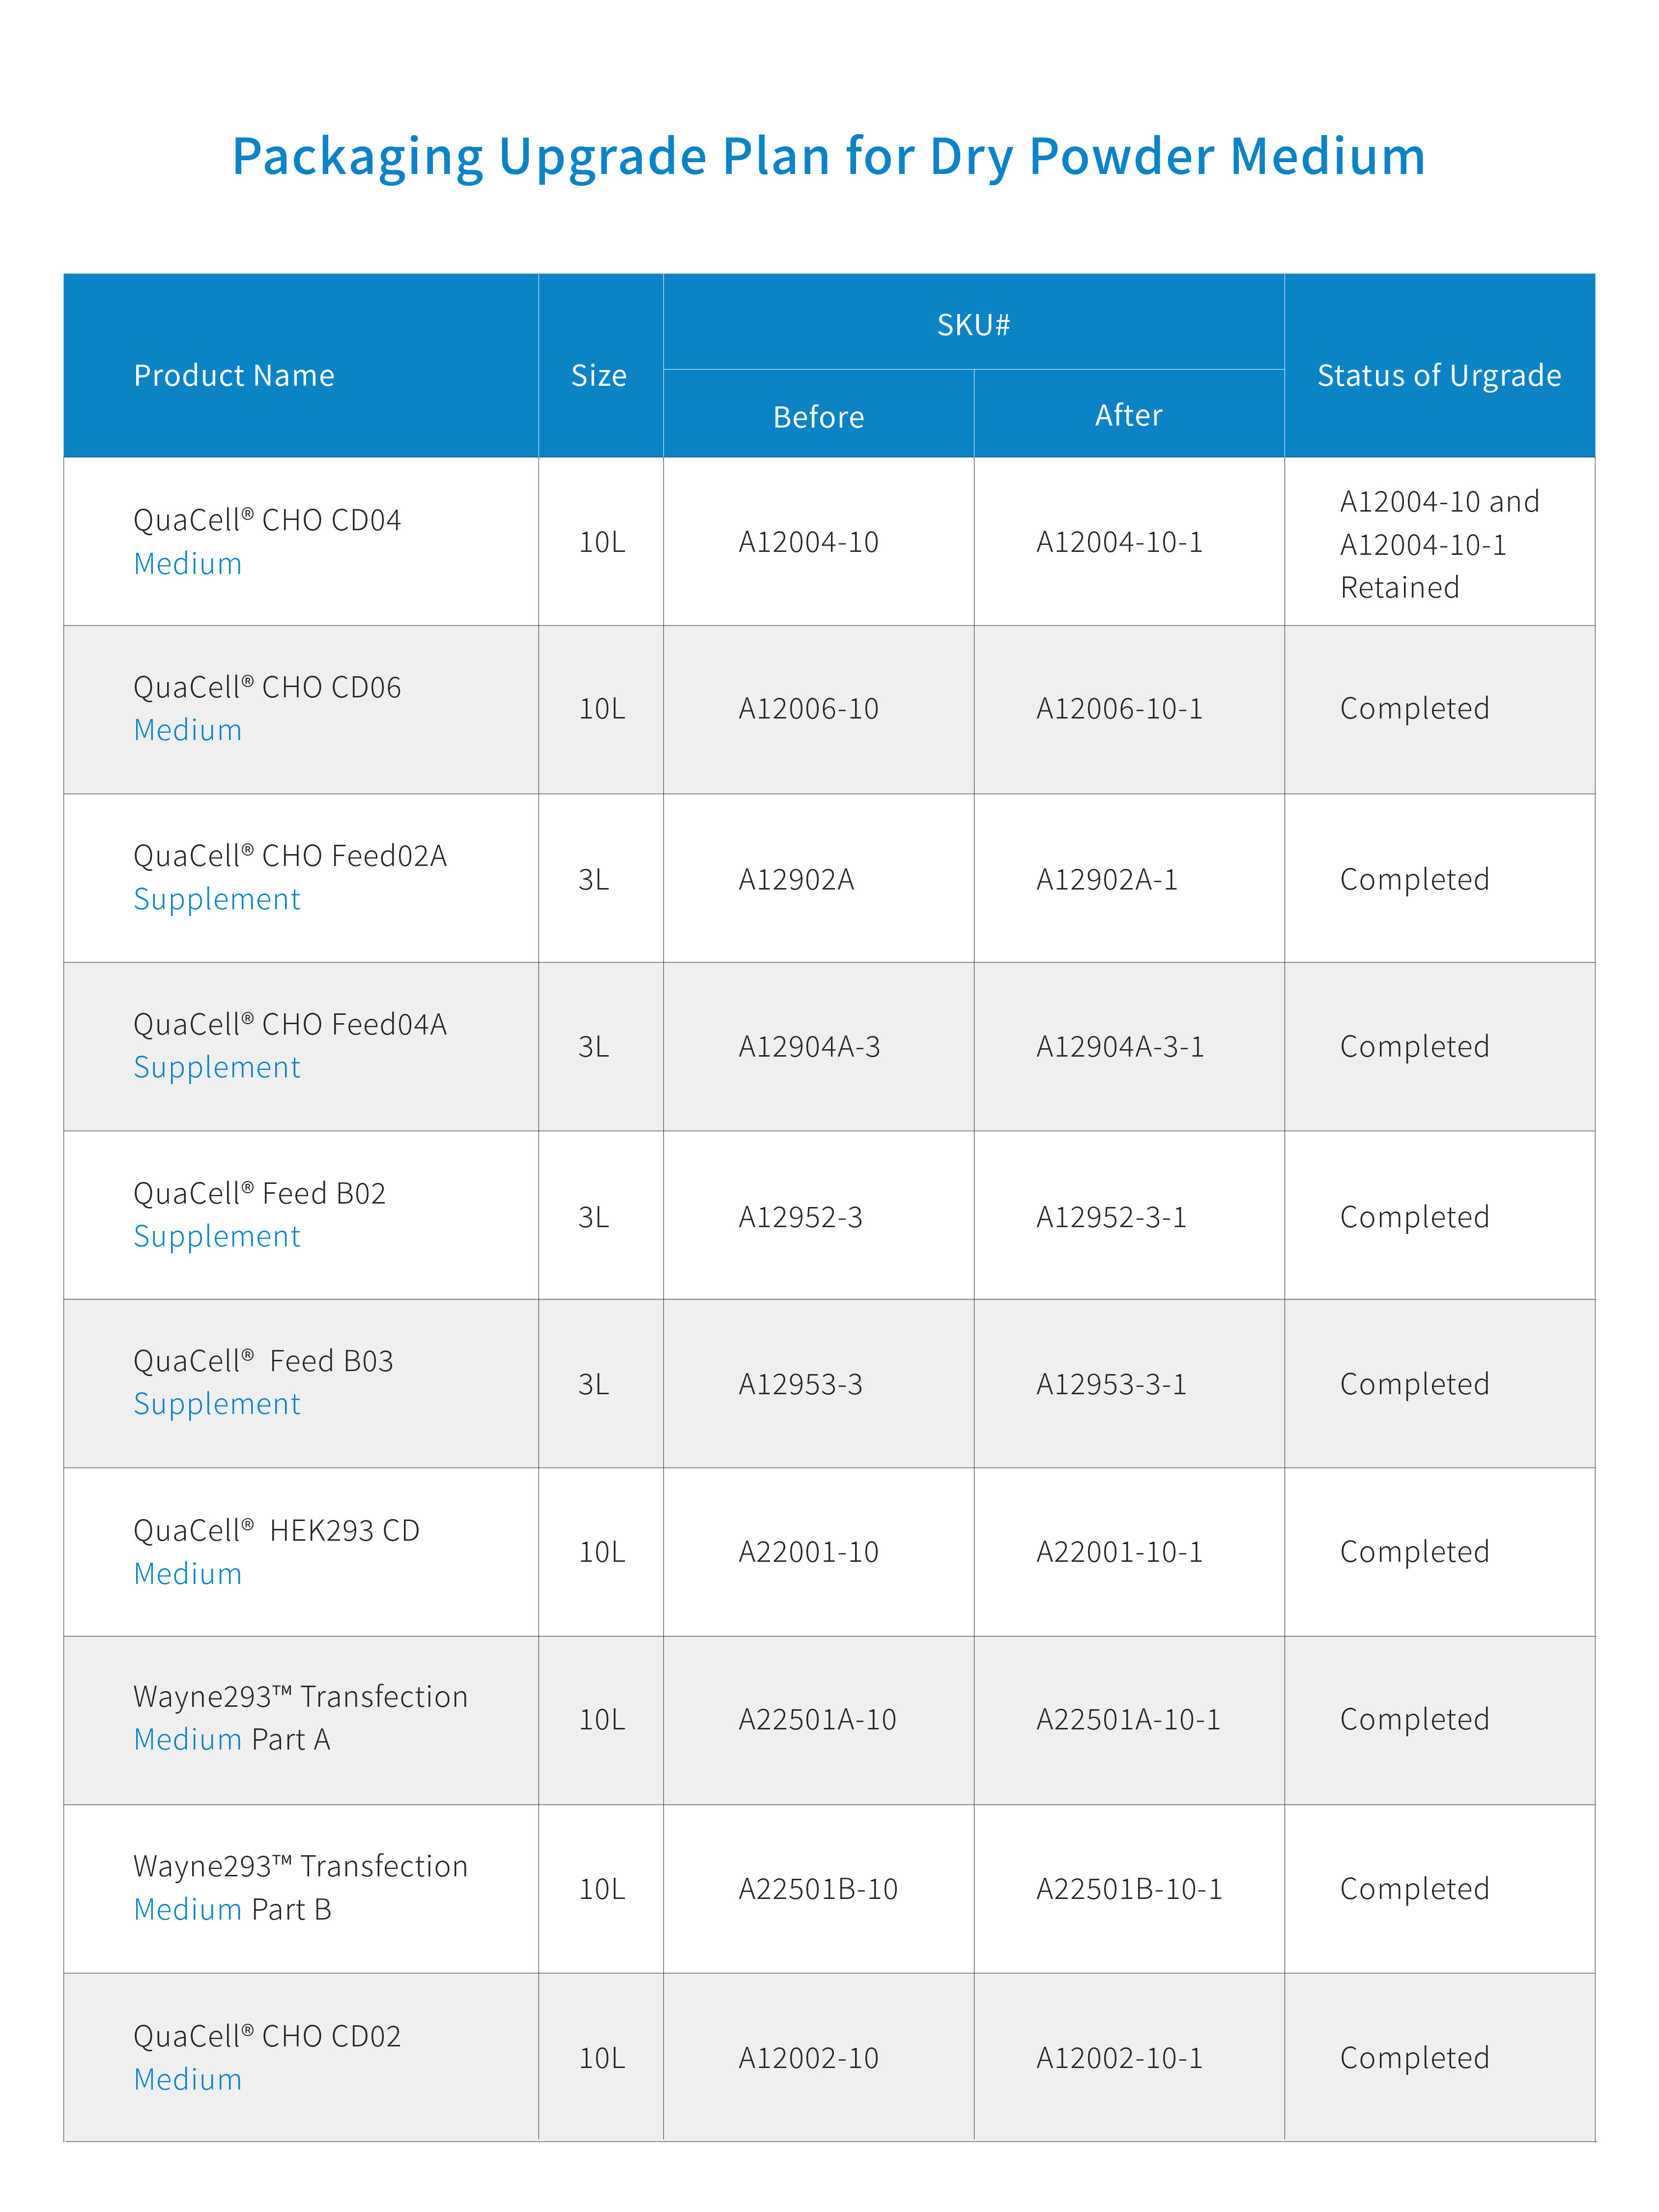The width and height of the screenshot is (1659, 2212).
Task: Click Medium link in Wayne293 Part B row
Action: point(188,1910)
